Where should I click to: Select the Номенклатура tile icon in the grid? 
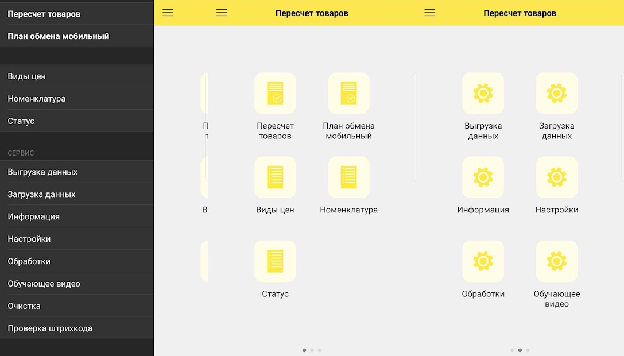pyautogui.click(x=348, y=177)
